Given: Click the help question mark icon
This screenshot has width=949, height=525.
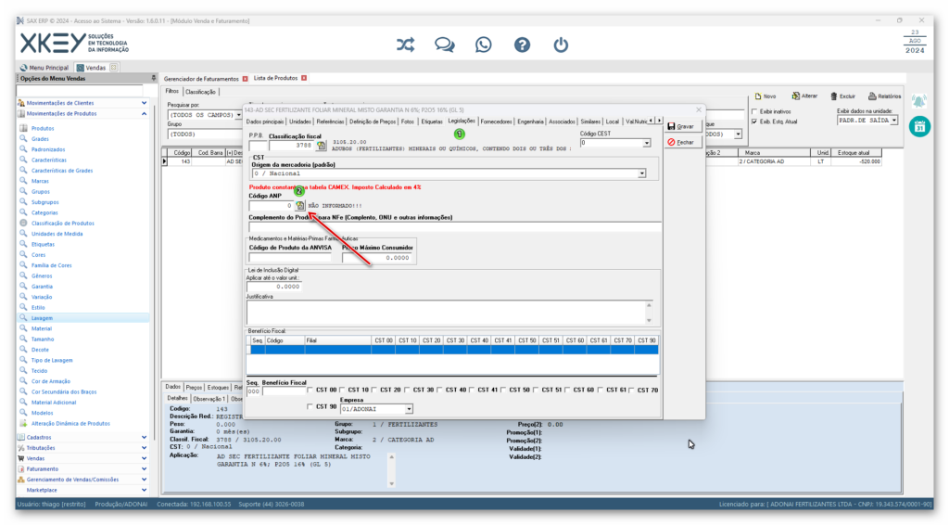Looking at the screenshot, I should coord(523,45).
